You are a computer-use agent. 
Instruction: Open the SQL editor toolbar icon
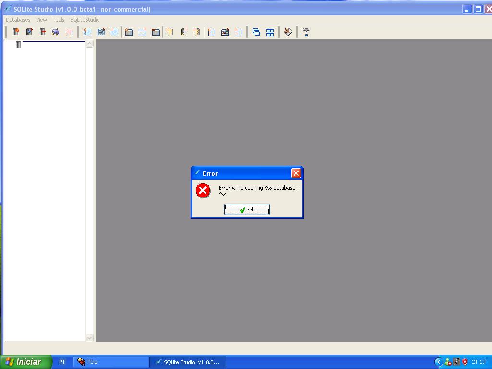pos(288,32)
